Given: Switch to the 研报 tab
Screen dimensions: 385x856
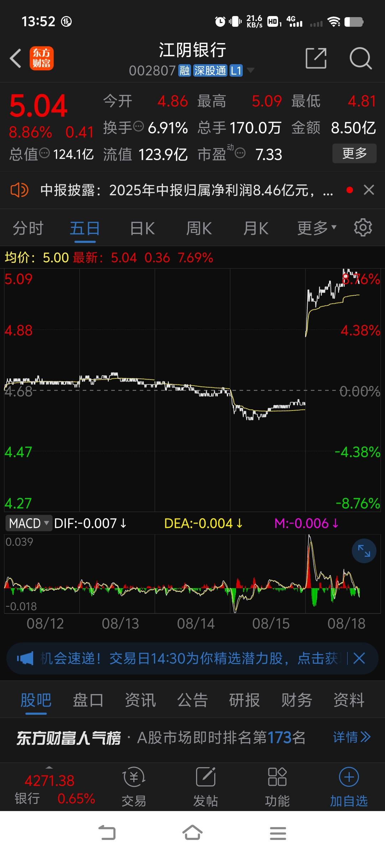Looking at the screenshot, I should (x=245, y=700).
